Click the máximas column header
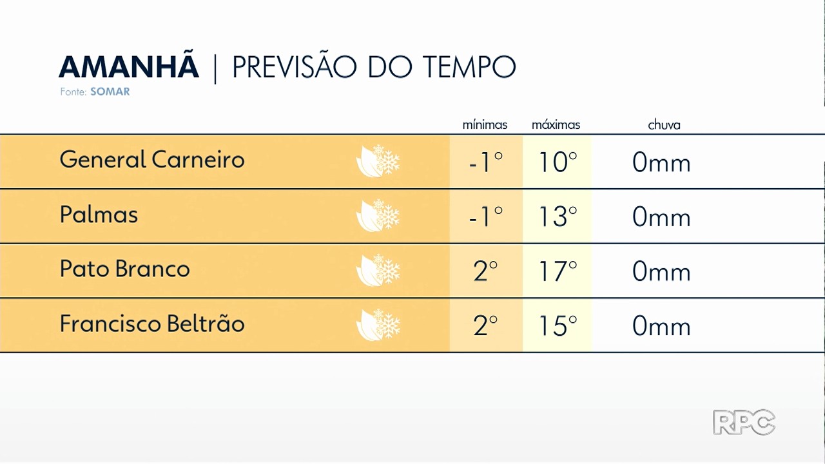This screenshot has height=464, width=825. [x=556, y=125]
